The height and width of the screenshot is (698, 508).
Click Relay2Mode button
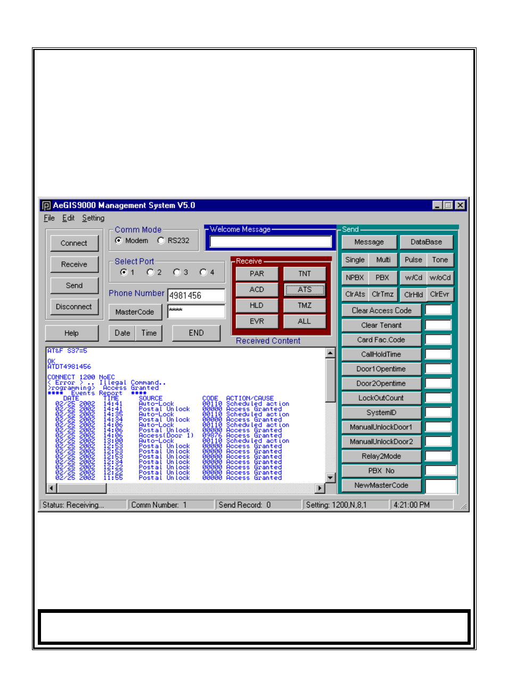381,456
